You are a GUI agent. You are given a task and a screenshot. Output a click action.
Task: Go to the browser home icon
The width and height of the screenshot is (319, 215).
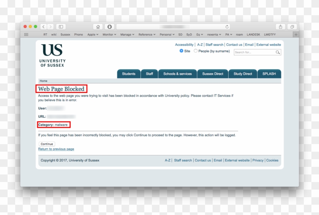(x=98, y=27)
